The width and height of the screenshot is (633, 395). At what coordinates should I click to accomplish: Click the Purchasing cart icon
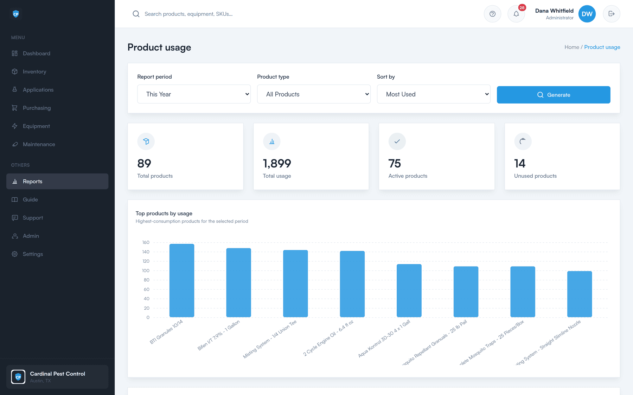[x=14, y=108]
